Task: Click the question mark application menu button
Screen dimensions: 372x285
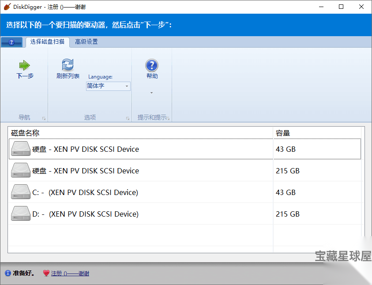Action: pos(11,42)
